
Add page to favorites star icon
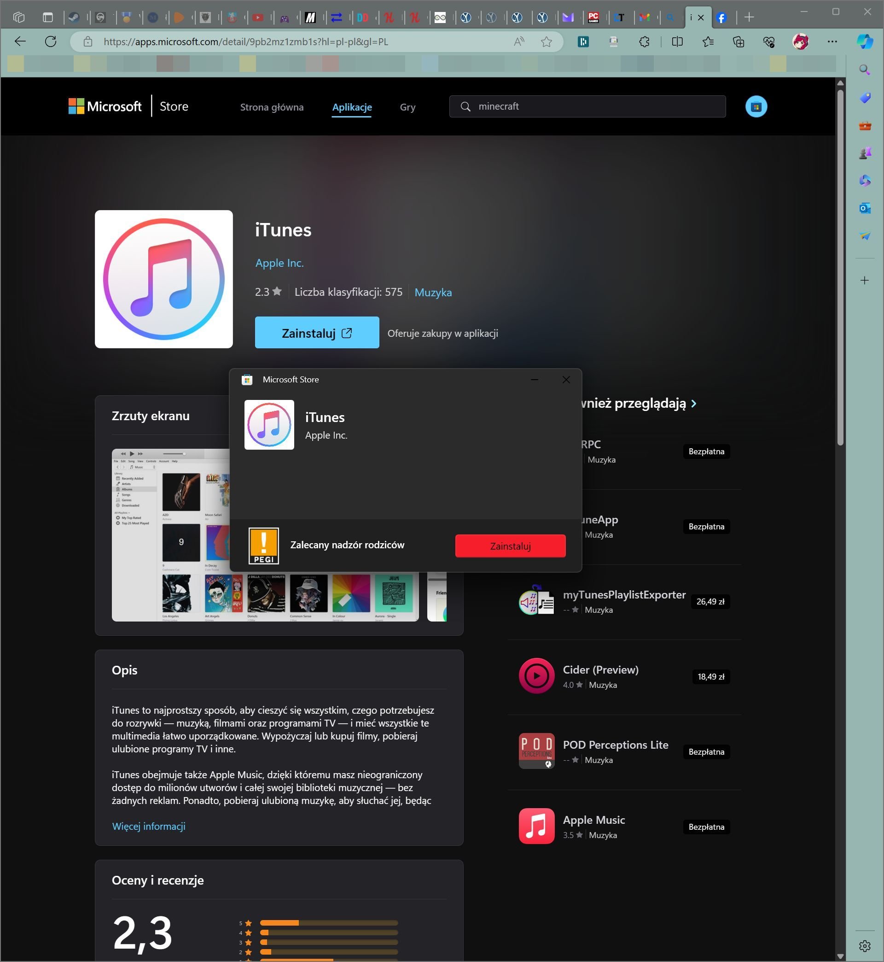pos(546,41)
